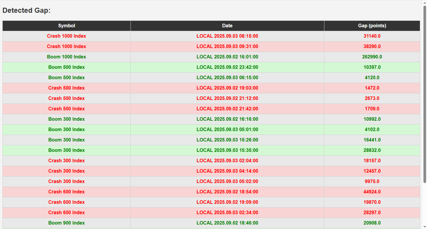Viewport: 427px width, 229px height.
Task: Click the gap value 10397.0
Action: 372,67
